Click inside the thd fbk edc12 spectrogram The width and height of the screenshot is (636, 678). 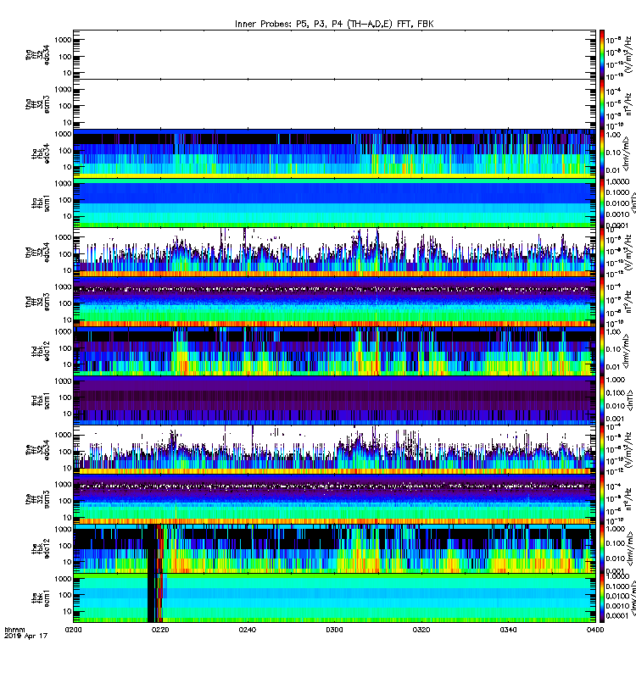pyautogui.click(x=334, y=351)
